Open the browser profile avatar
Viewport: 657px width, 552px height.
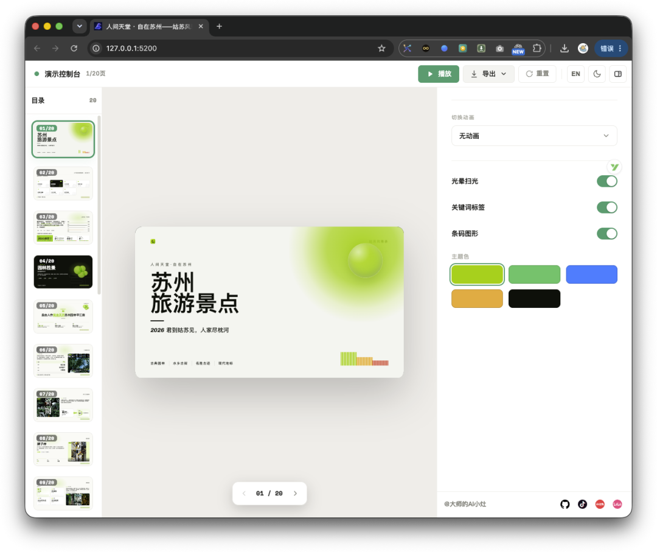pos(583,48)
